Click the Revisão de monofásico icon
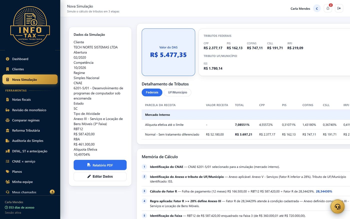 tap(7, 110)
